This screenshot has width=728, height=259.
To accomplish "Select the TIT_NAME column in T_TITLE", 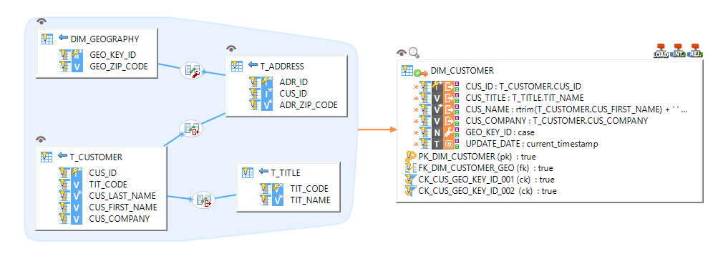I will [296, 200].
